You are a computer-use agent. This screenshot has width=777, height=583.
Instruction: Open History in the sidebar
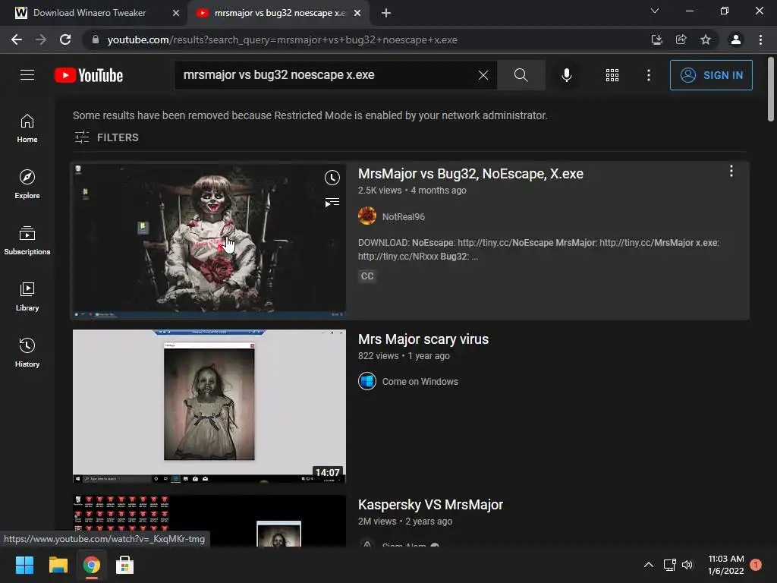coord(27,352)
